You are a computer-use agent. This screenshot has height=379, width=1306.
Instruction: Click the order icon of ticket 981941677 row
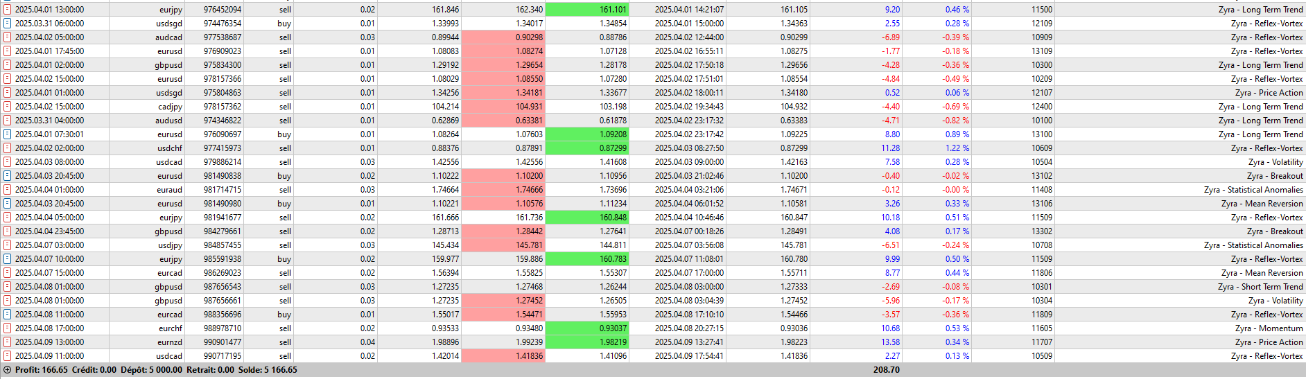[8, 218]
